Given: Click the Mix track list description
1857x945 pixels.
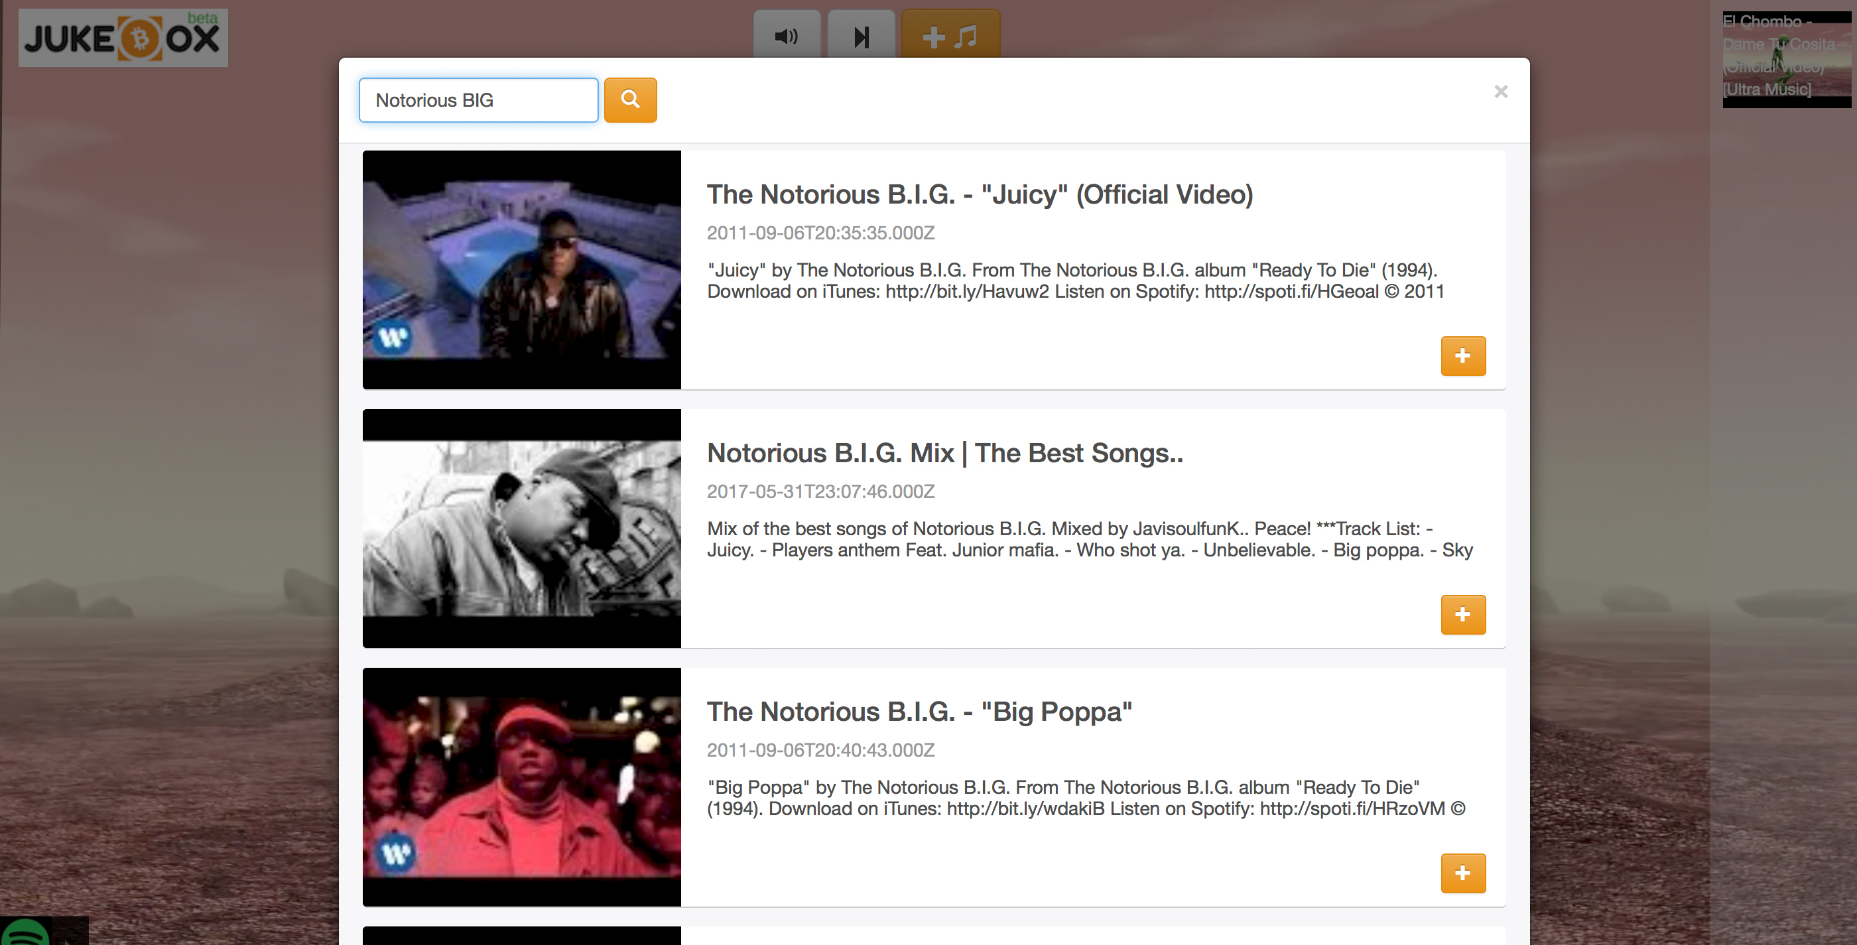Looking at the screenshot, I should coord(1089,539).
